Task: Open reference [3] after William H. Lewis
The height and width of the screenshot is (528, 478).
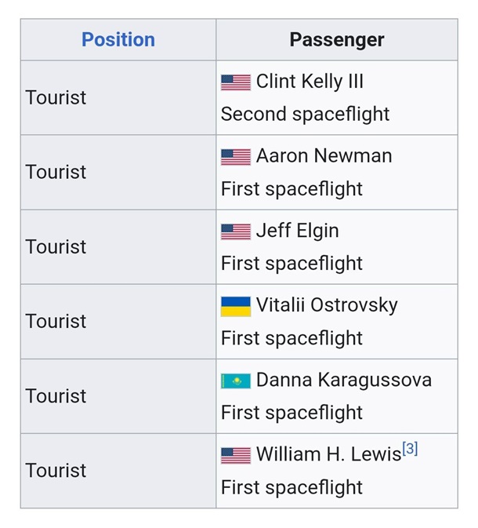Action: [410, 449]
